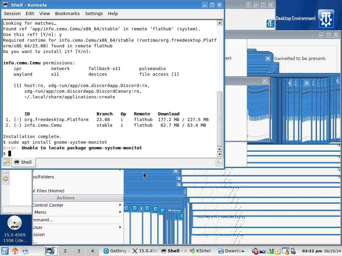Switch to virtual desktop 3 in the pager
Viewport: 342px width, 256px height.
79,251
